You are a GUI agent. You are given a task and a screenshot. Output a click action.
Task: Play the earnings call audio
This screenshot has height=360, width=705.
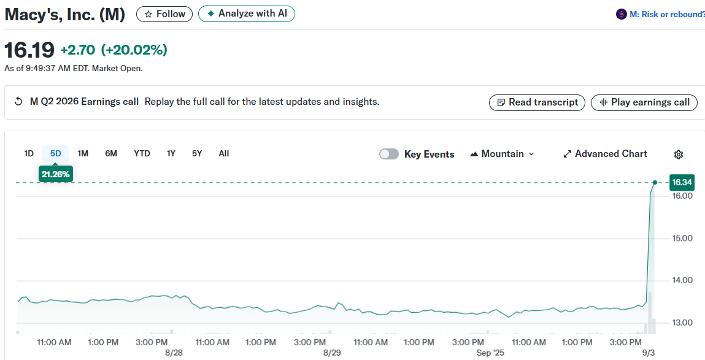(644, 102)
